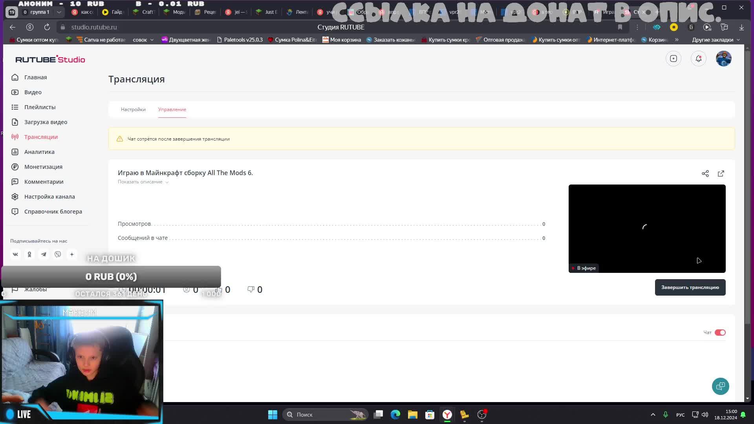
Task: Switch to Настройки tab
Action: (133, 110)
